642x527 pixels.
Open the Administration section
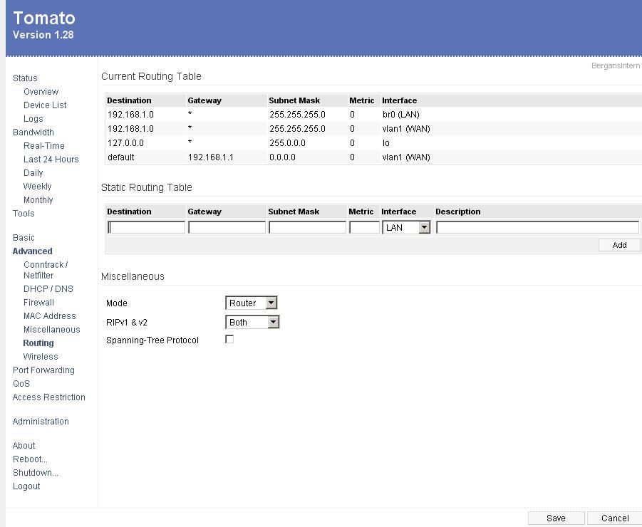41,421
